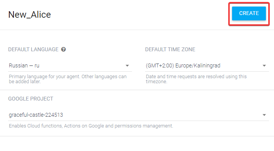This screenshot has width=274, height=151.
Task: Expand the Default Time Zone dropdown arrow
Action: pos(264,65)
